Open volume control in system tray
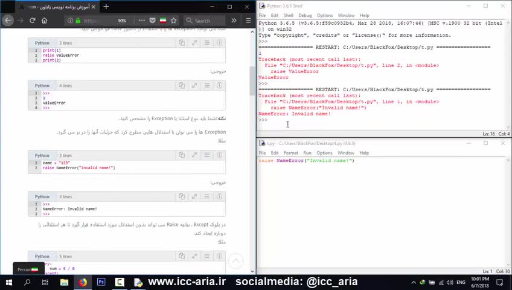This screenshot has width=512, height=290. 450,283
